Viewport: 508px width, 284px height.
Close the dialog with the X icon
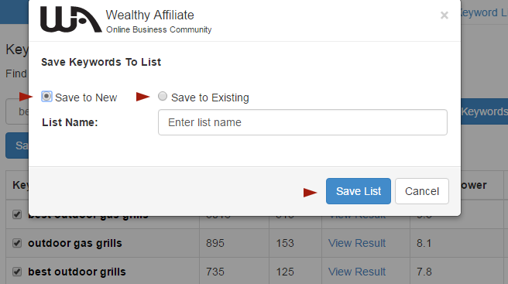coord(444,15)
